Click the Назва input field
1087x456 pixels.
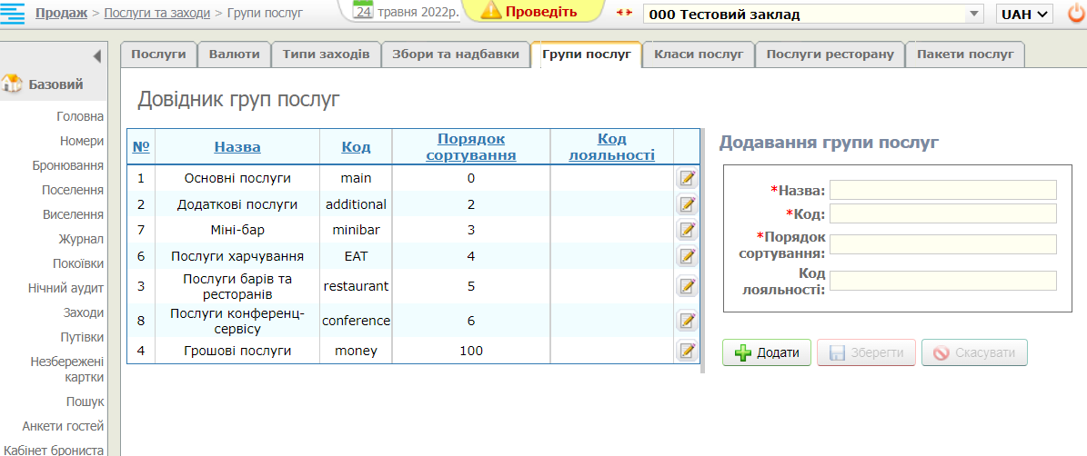942,190
